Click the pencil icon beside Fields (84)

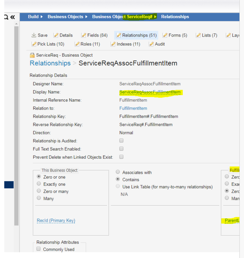(x=84, y=35)
